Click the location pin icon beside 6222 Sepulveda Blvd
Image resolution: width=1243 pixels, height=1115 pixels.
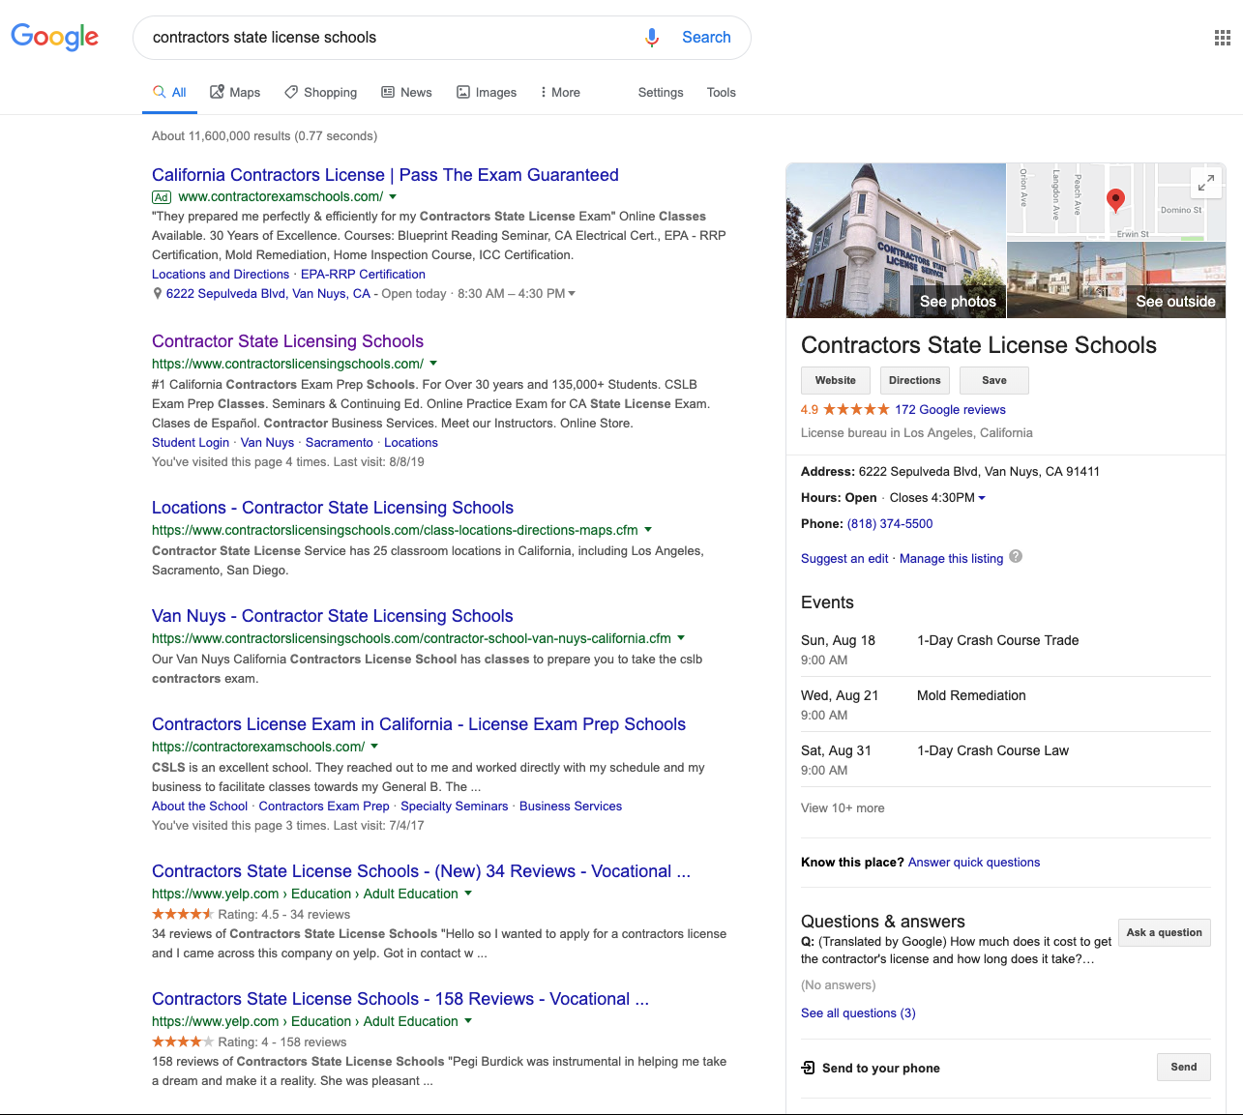[158, 294]
